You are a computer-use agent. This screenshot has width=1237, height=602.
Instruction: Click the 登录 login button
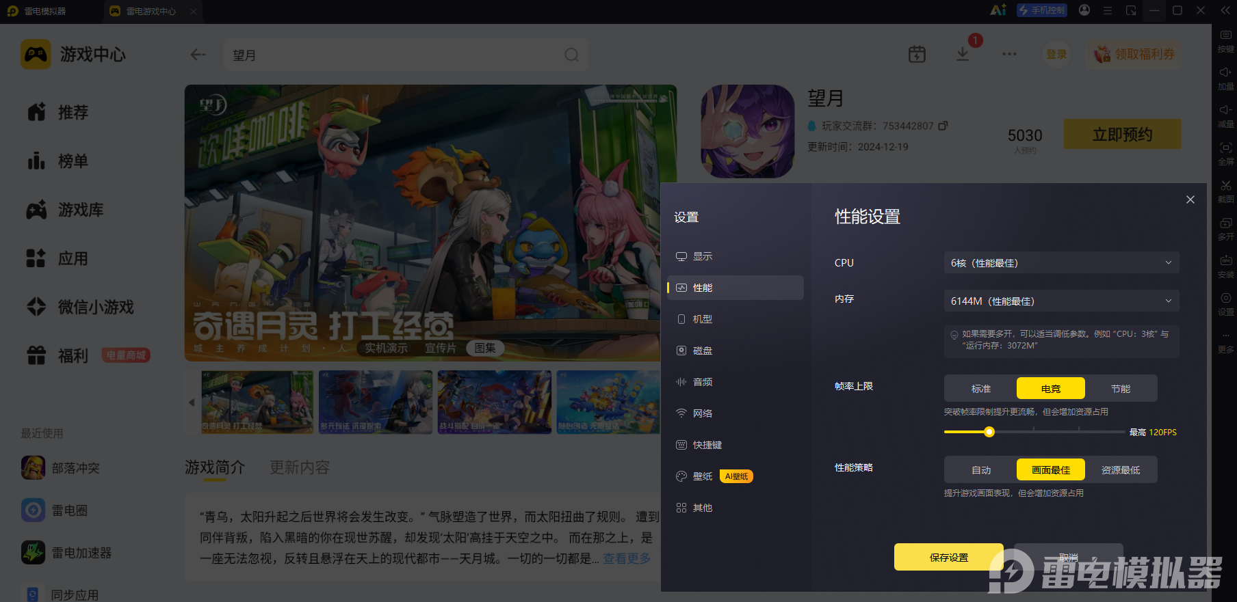point(1056,54)
